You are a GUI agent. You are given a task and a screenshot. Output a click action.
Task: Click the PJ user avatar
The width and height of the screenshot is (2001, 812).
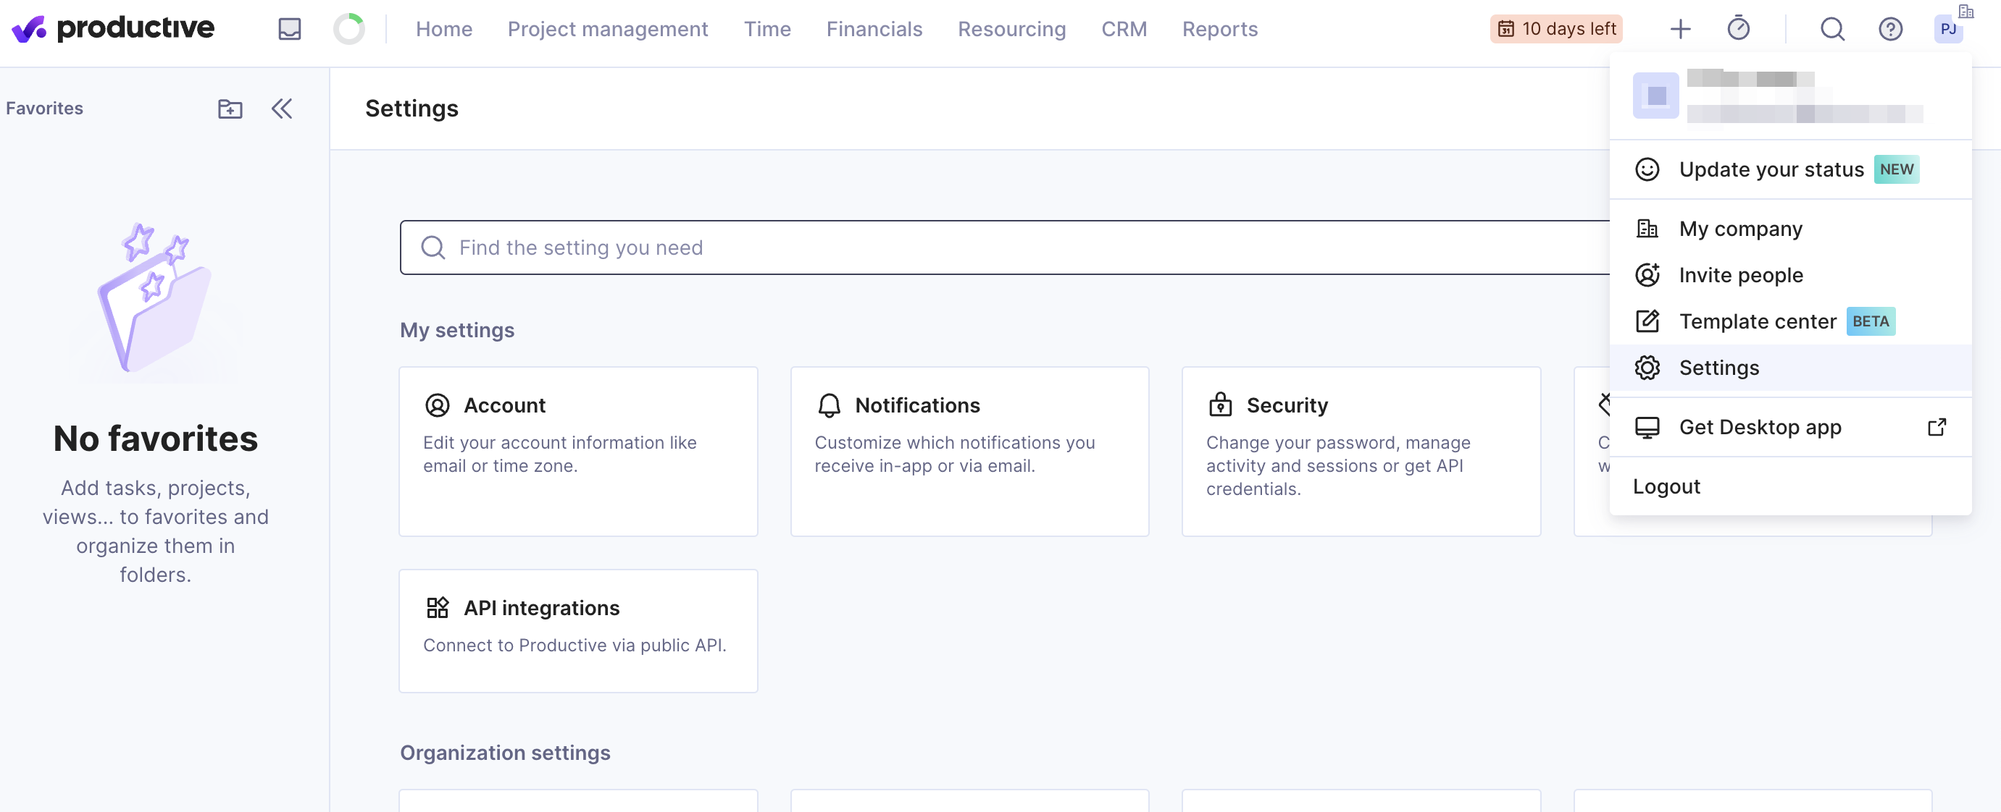[1947, 29]
